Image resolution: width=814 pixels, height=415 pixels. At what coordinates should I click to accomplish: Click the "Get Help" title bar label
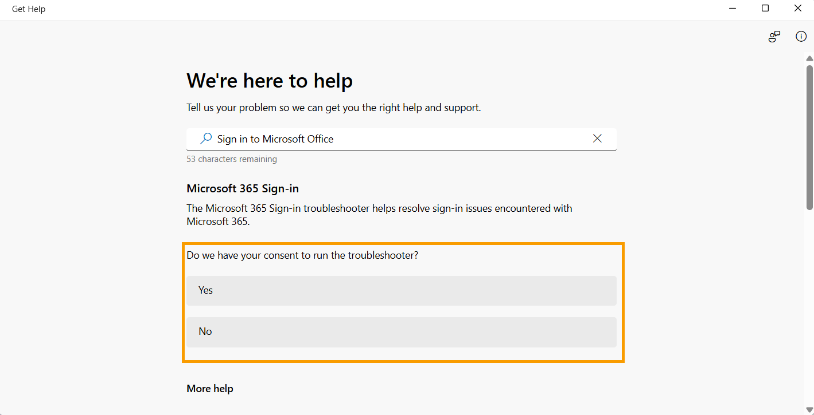click(29, 9)
